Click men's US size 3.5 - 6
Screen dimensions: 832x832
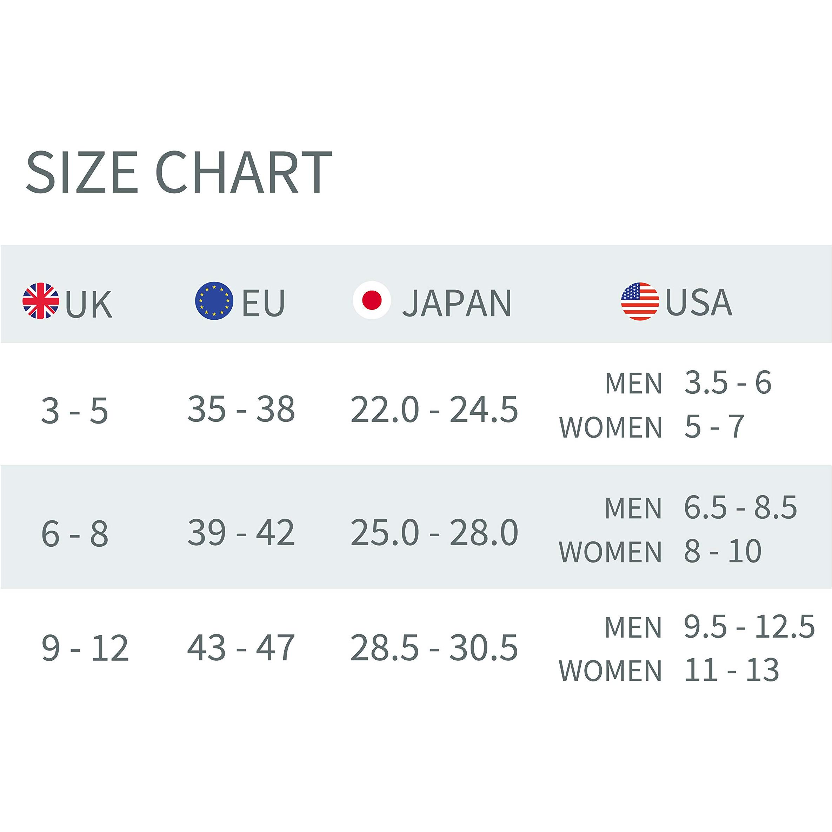tap(727, 382)
